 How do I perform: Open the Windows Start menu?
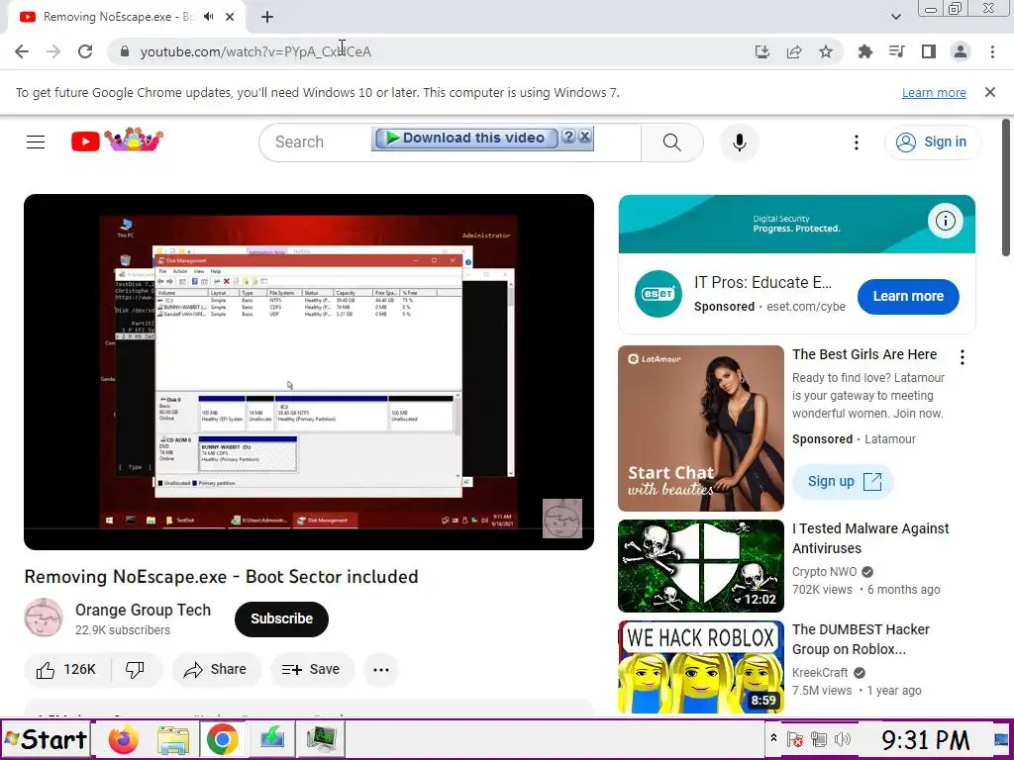point(46,739)
